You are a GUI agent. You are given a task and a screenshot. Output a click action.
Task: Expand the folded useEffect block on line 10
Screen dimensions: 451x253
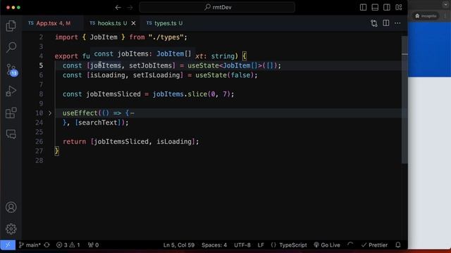[x=50, y=113]
